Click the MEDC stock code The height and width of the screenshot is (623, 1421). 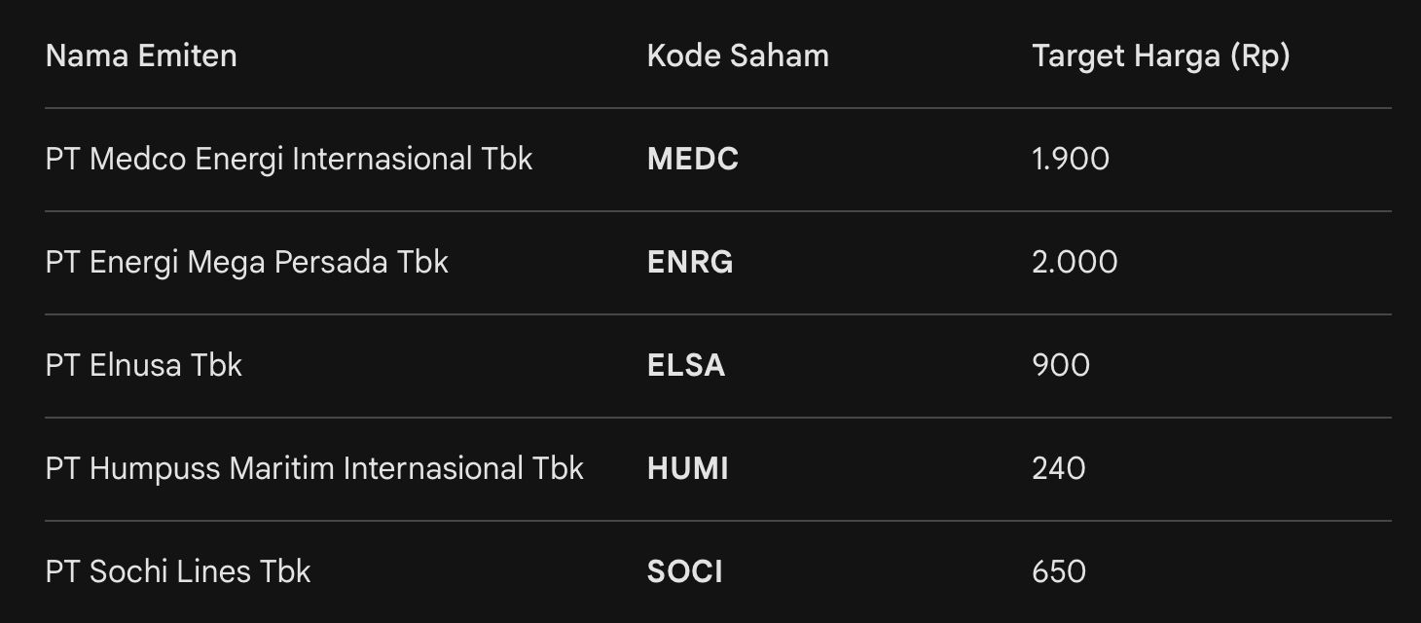tap(692, 160)
